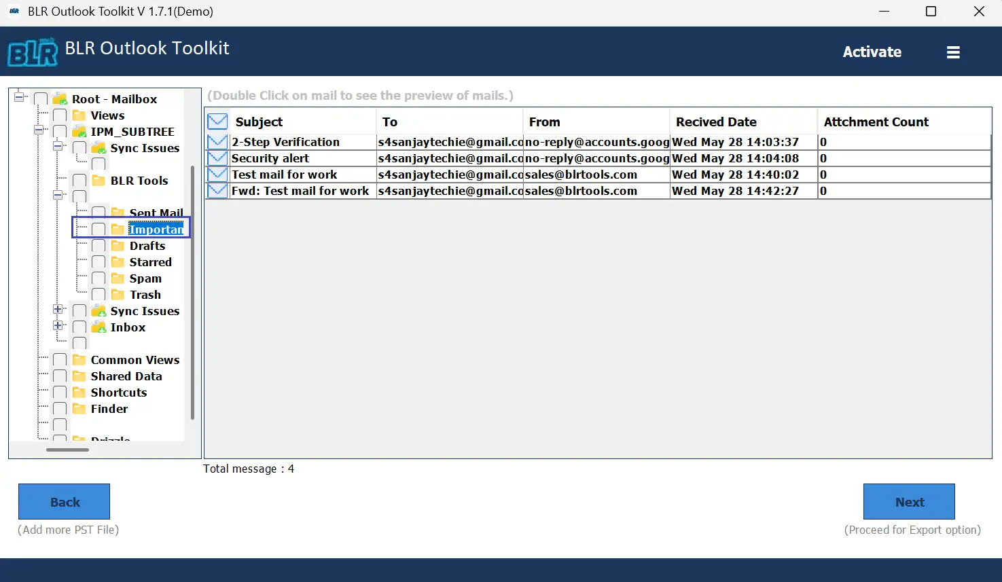Screen dimensions: 1002x582
Task: Sort by Recived Date column header
Action: coord(716,122)
